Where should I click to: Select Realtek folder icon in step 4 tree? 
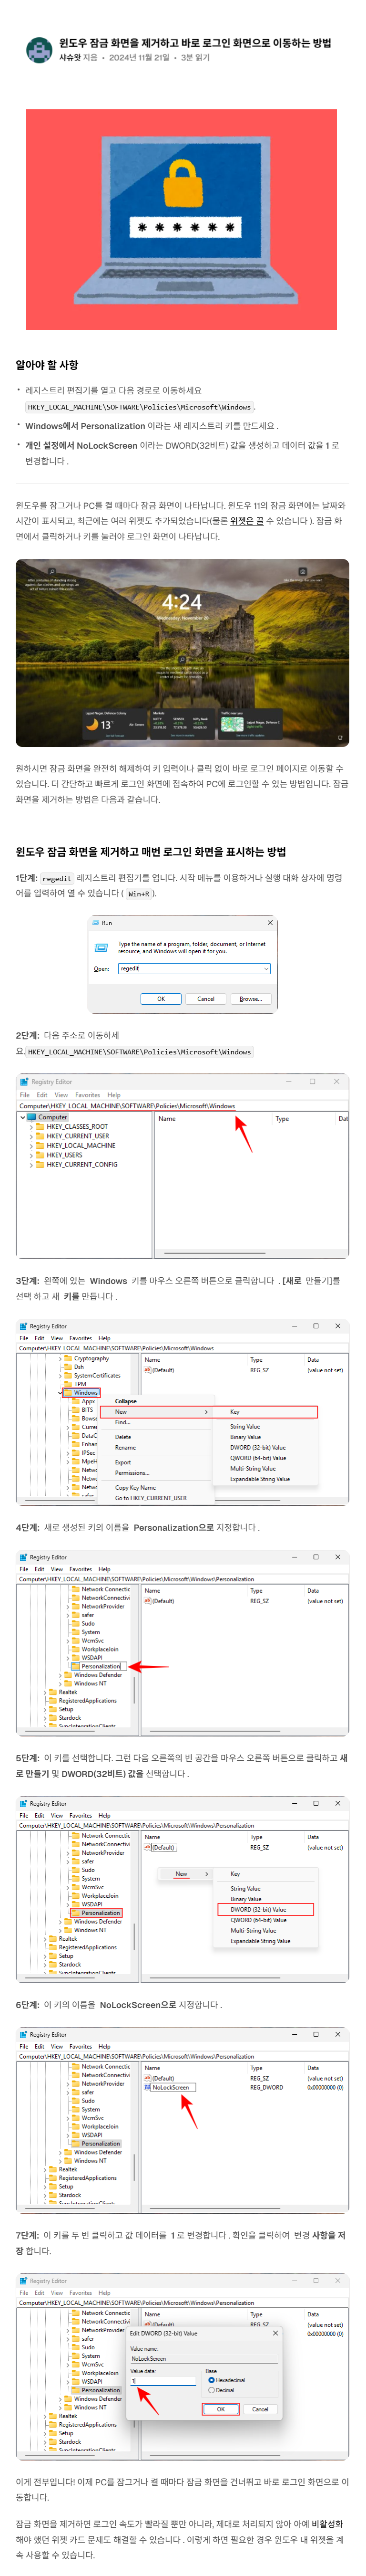click(54, 1693)
